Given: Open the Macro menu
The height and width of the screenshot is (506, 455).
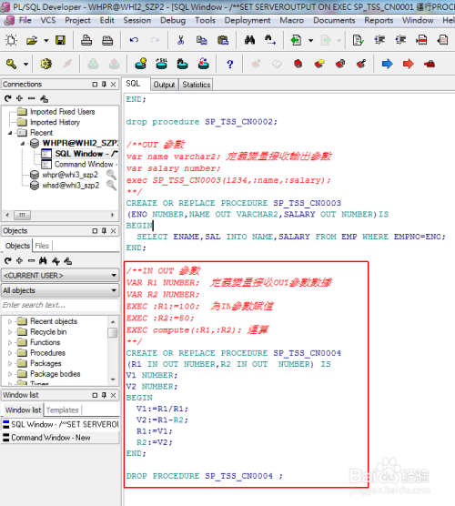Looking at the screenshot, I should click(292, 20).
